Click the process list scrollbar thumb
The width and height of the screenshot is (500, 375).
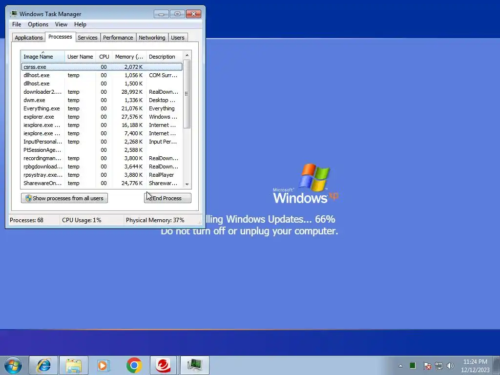click(187, 94)
